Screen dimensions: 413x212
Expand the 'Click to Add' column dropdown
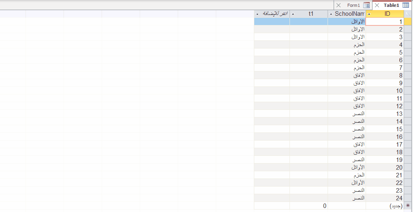[x=257, y=14]
